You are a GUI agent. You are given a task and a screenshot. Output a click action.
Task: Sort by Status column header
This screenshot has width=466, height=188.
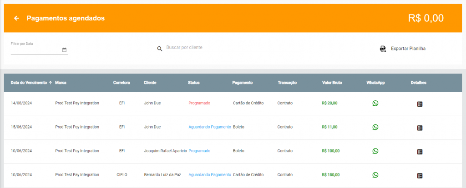193,83
